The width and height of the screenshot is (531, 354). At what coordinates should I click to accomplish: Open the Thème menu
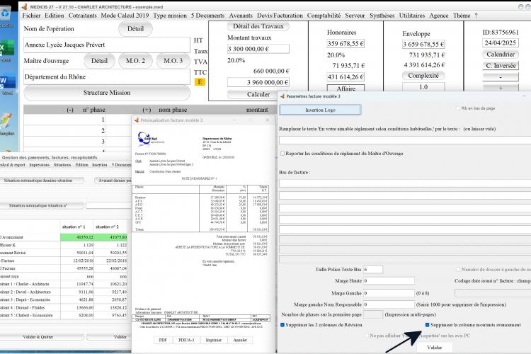pyautogui.click(x=462, y=16)
